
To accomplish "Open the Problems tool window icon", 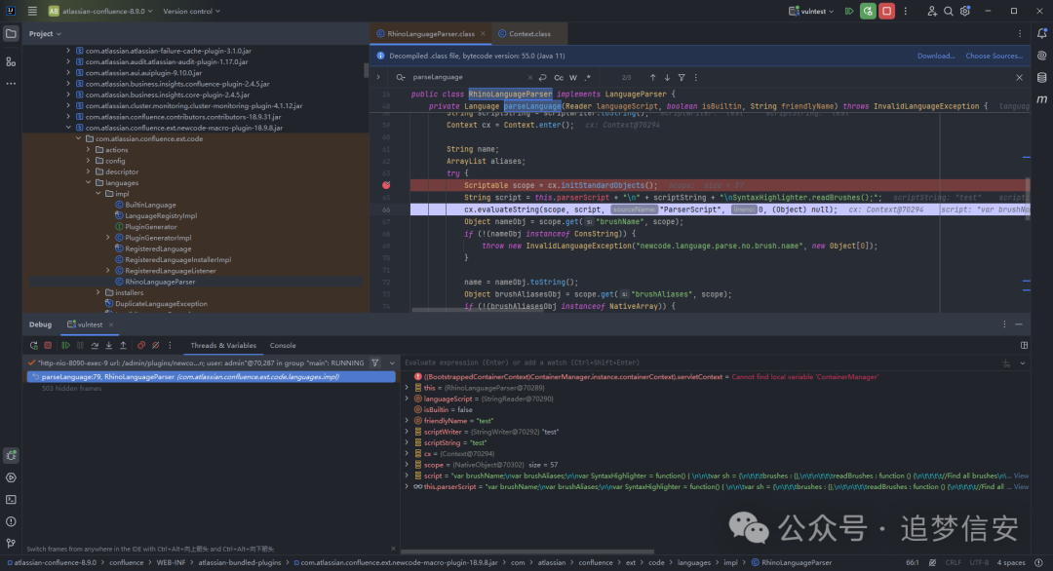I will tap(11, 521).
